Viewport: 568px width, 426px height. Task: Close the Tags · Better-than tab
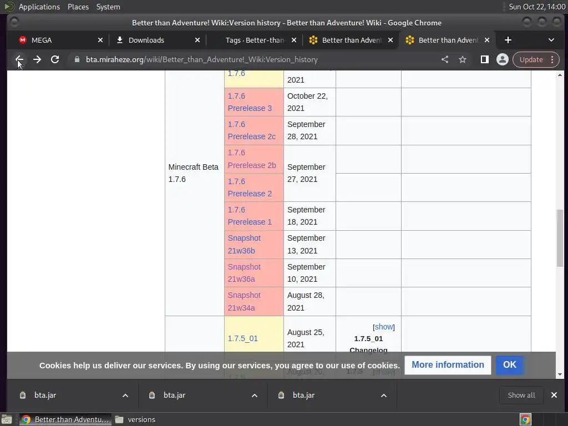click(294, 40)
